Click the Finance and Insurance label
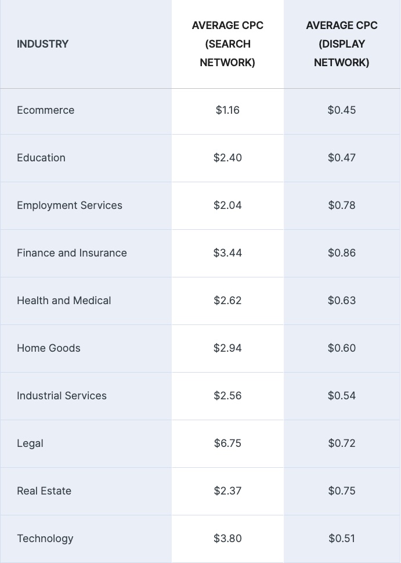Viewport: 401px width, 563px height. pyautogui.click(x=72, y=253)
